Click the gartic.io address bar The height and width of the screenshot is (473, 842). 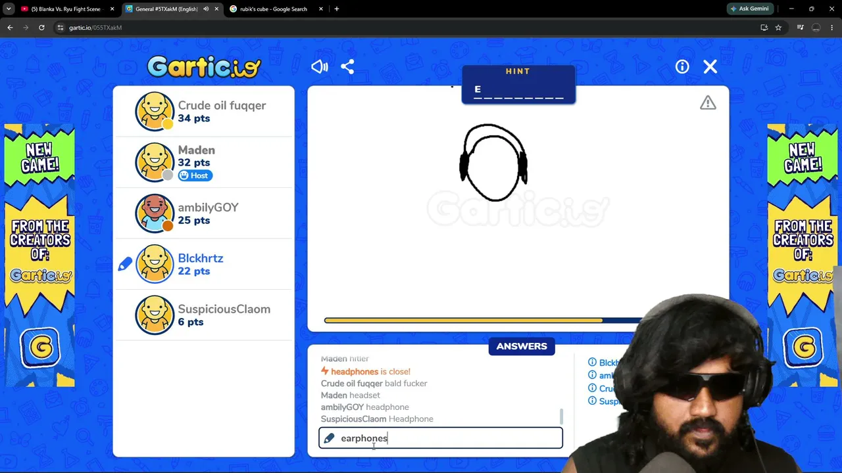408,28
